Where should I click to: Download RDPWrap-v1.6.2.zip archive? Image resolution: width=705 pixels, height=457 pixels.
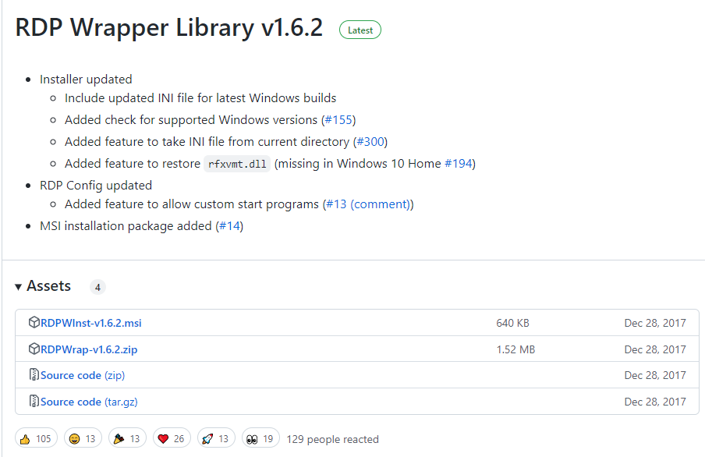tap(89, 349)
